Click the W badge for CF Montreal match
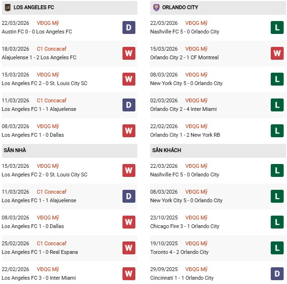This screenshot has width=287, height=284. click(x=277, y=53)
